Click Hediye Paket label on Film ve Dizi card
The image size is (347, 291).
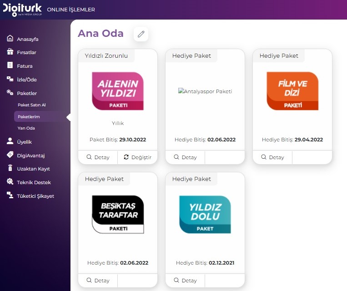279,56
